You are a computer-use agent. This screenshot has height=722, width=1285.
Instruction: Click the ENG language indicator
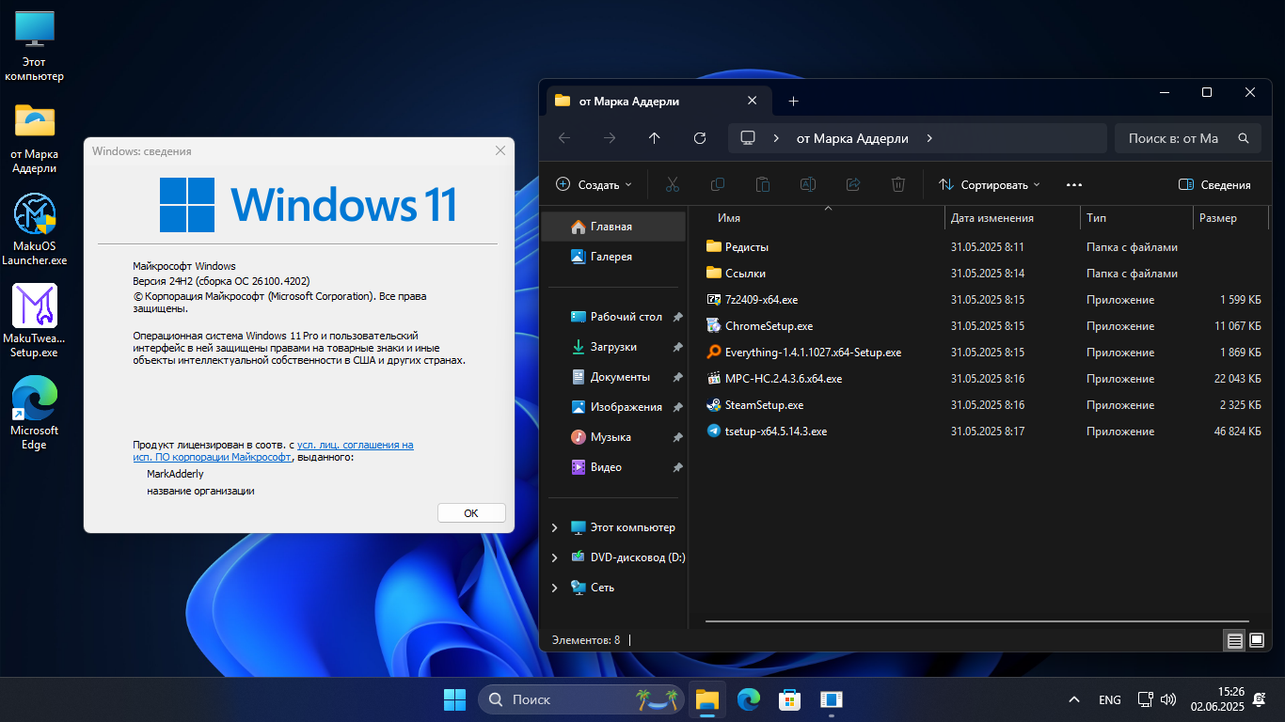[1110, 699]
